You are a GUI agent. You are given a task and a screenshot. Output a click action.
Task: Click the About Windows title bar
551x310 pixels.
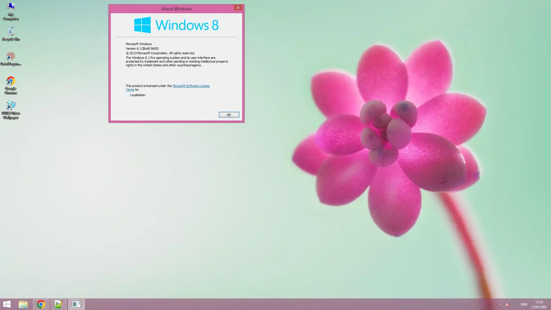coord(176,9)
